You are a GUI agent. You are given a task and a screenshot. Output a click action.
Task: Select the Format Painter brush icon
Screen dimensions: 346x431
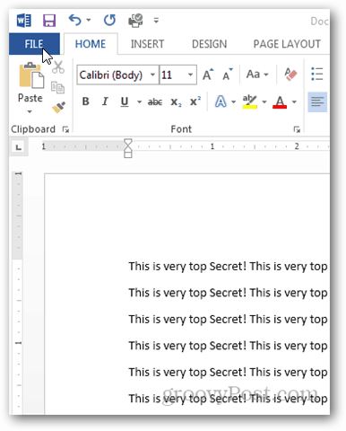pos(58,108)
